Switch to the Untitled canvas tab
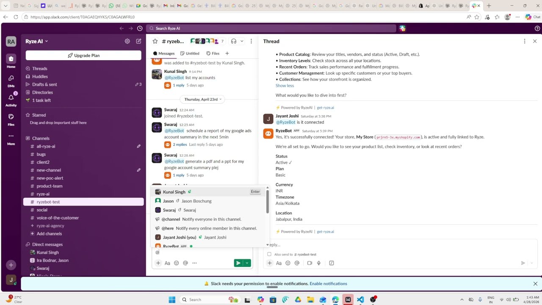The height and width of the screenshot is (305, 542). pyautogui.click(x=190, y=53)
